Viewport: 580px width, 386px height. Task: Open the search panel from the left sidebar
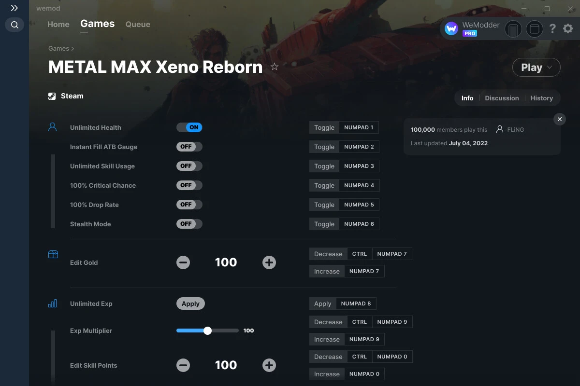click(x=14, y=24)
